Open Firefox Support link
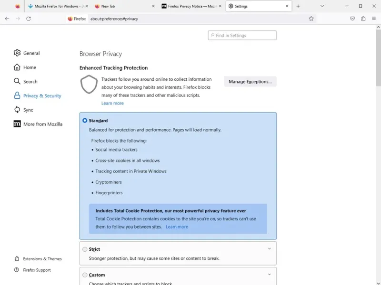The height and width of the screenshot is (285, 381). pyautogui.click(x=32, y=270)
